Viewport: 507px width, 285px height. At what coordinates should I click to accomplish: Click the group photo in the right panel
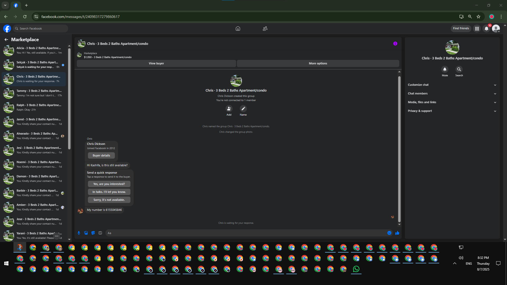point(452,47)
